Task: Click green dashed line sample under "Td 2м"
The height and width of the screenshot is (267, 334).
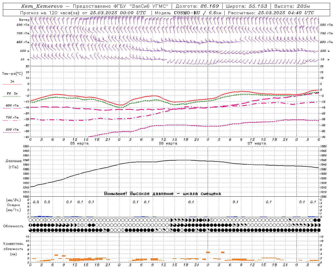Action: (12, 96)
